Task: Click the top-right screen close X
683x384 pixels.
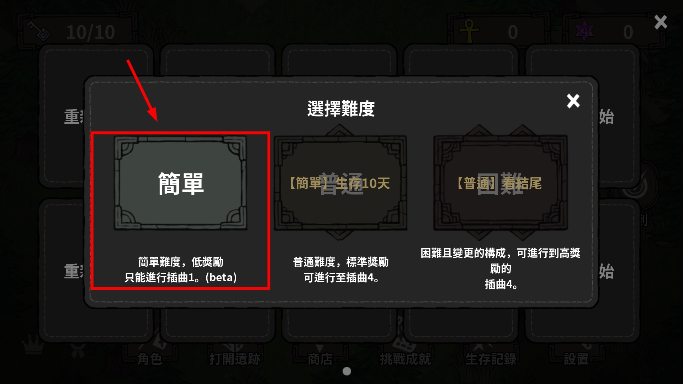Action: [661, 22]
